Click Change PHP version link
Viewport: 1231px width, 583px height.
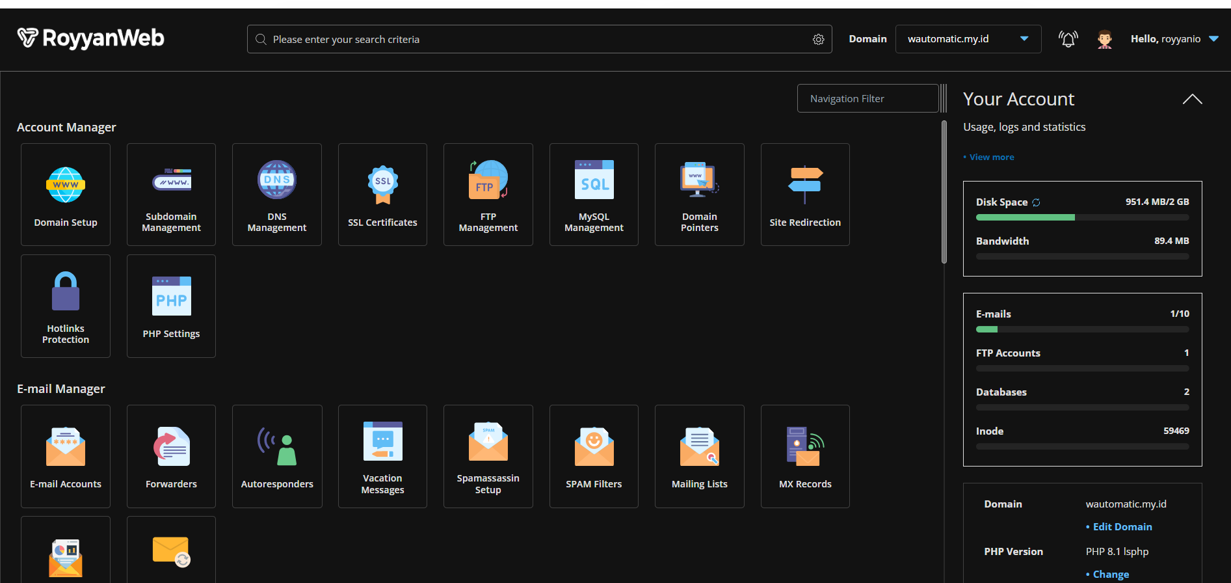click(x=1110, y=575)
